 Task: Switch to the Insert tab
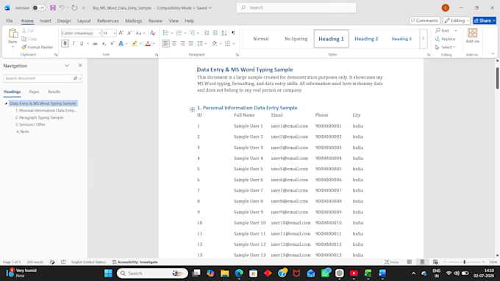coord(46,21)
